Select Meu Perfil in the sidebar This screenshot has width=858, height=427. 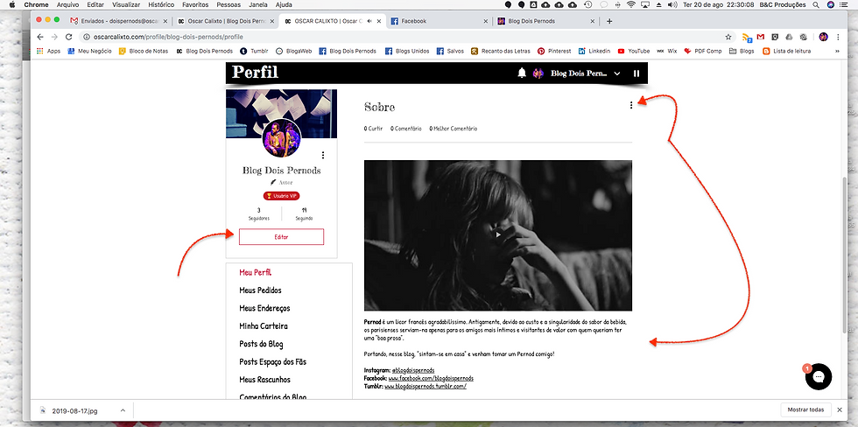click(256, 272)
